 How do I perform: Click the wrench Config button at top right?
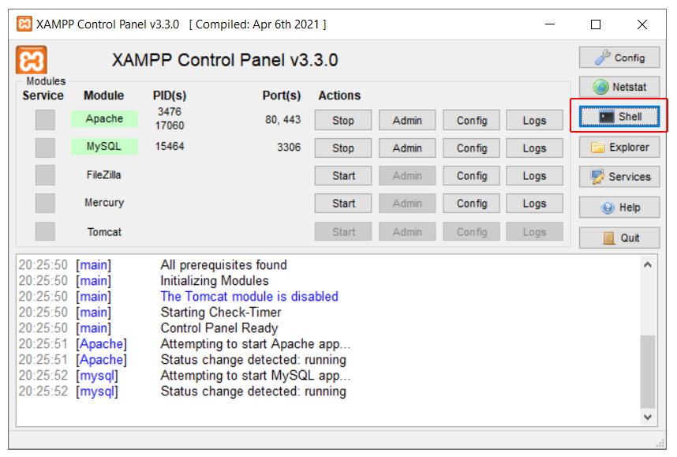pyautogui.click(x=619, y=58)
